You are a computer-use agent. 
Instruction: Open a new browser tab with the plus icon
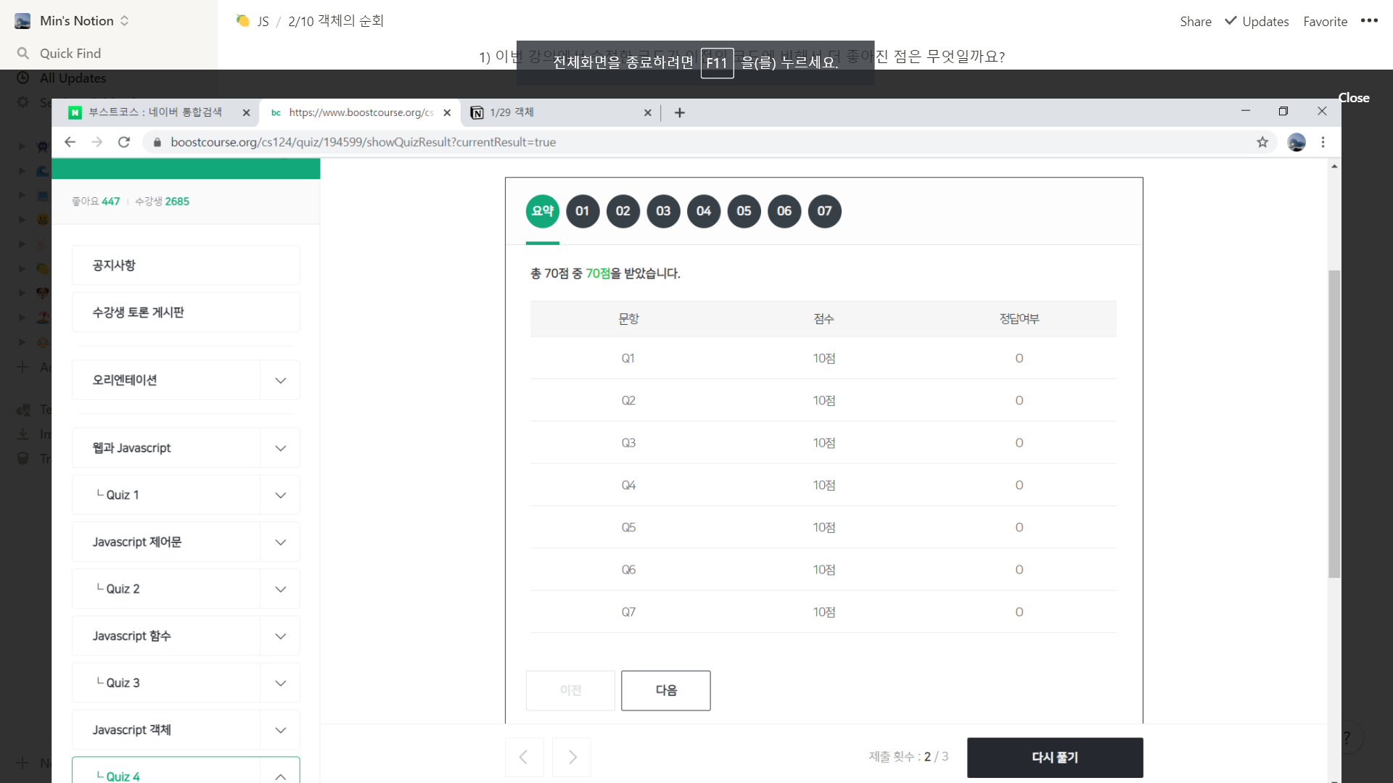[x=679, y=112]
